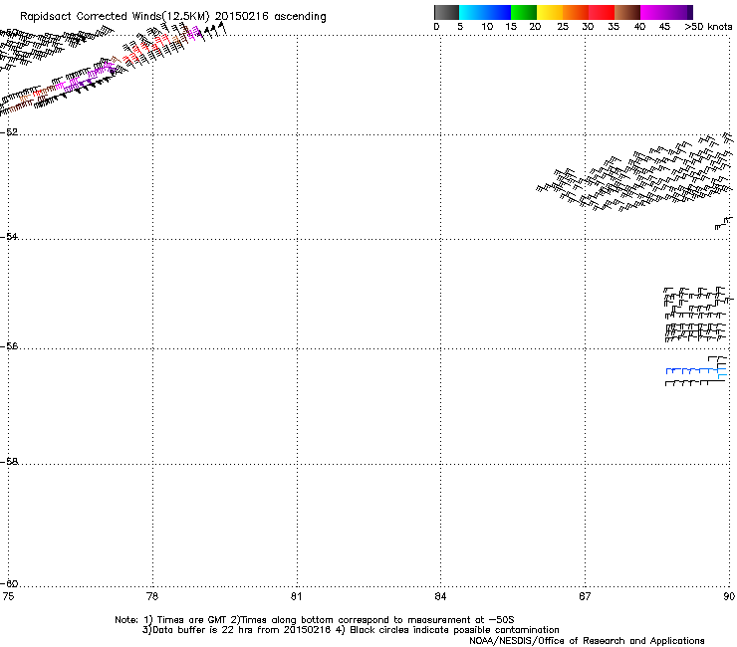
Task: Click latitude label '-58' on left axis
Action: point(9,462)
